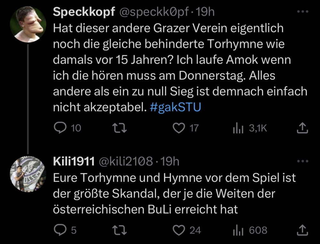Reply to Kili1911's tweet via comment icon
The image size is (320, 244).
click(60, 230)
